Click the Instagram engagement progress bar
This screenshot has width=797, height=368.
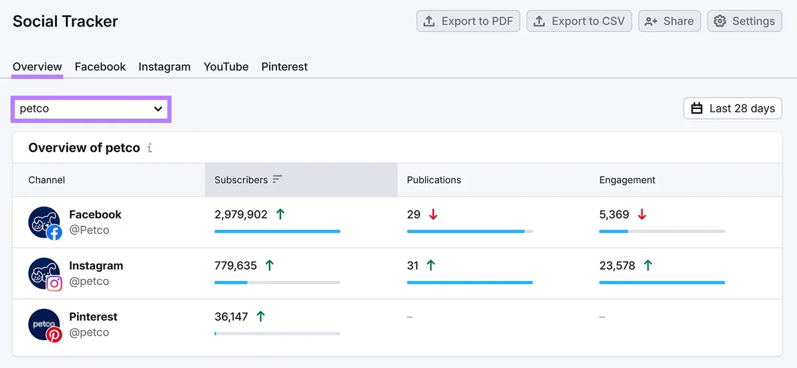click(x=662, y=282)
